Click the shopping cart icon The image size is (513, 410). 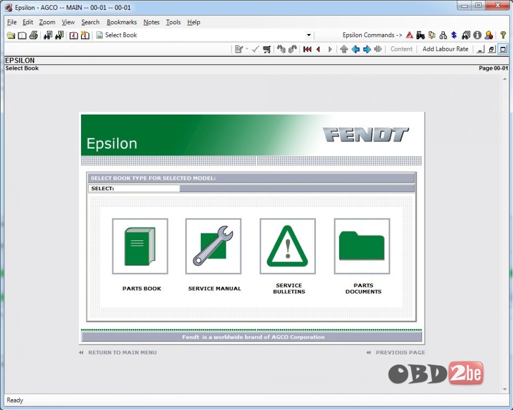point(267,49)
